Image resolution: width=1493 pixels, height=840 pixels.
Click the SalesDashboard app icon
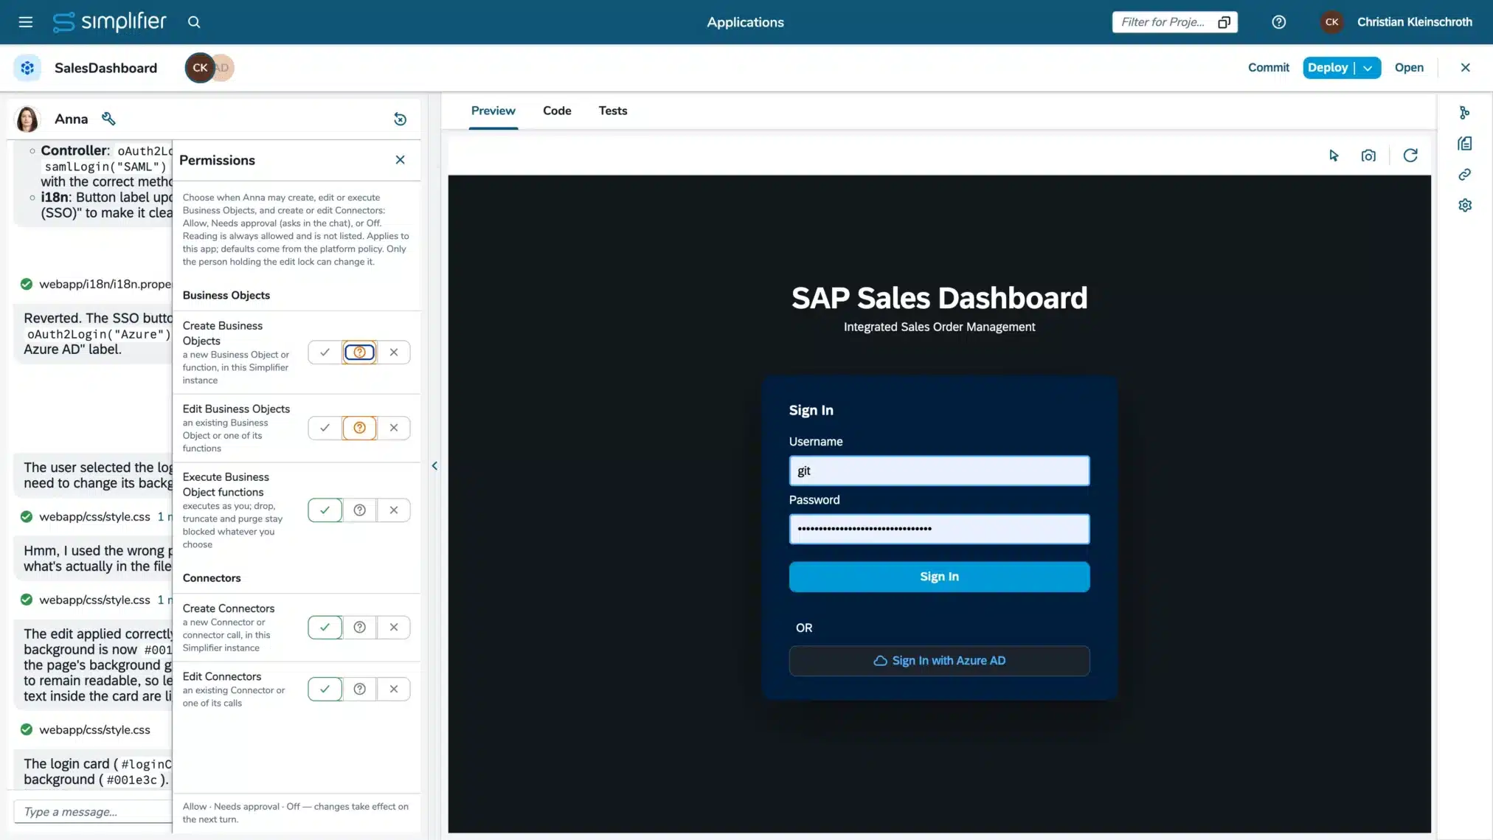click(27, 68)
